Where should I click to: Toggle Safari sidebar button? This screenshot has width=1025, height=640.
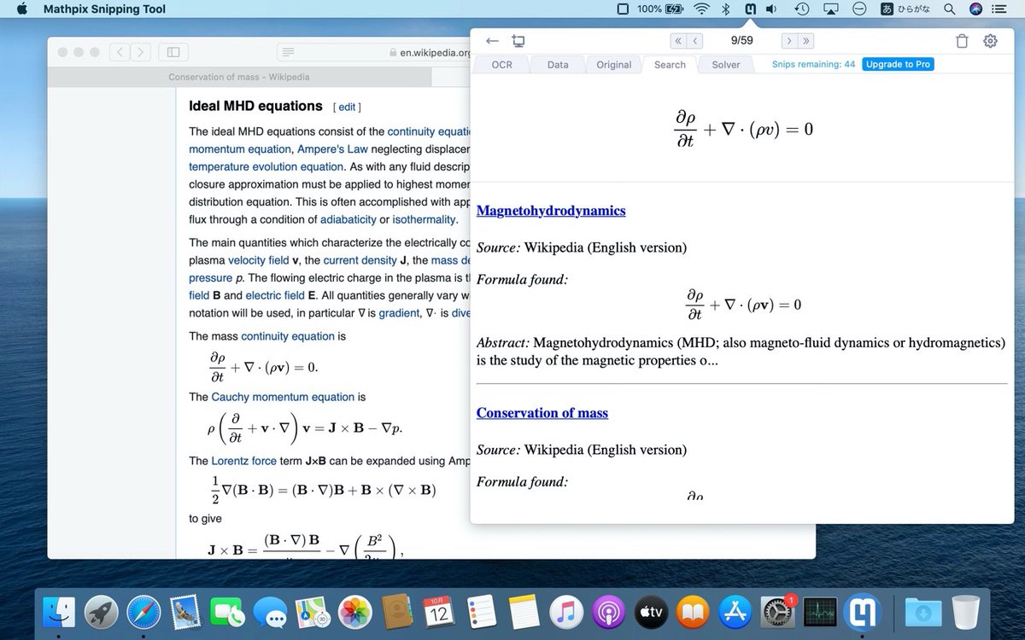[x=173, y=52]
